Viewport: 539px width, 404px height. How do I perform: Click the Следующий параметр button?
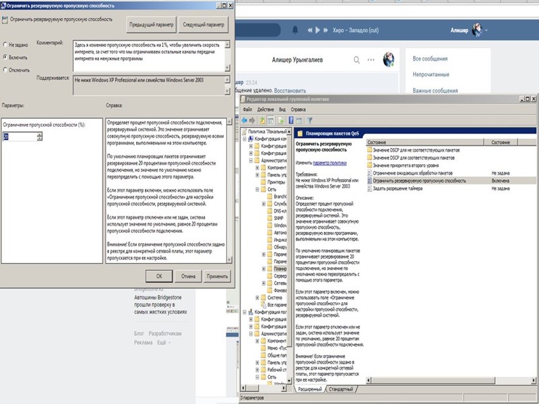(203, 25)
